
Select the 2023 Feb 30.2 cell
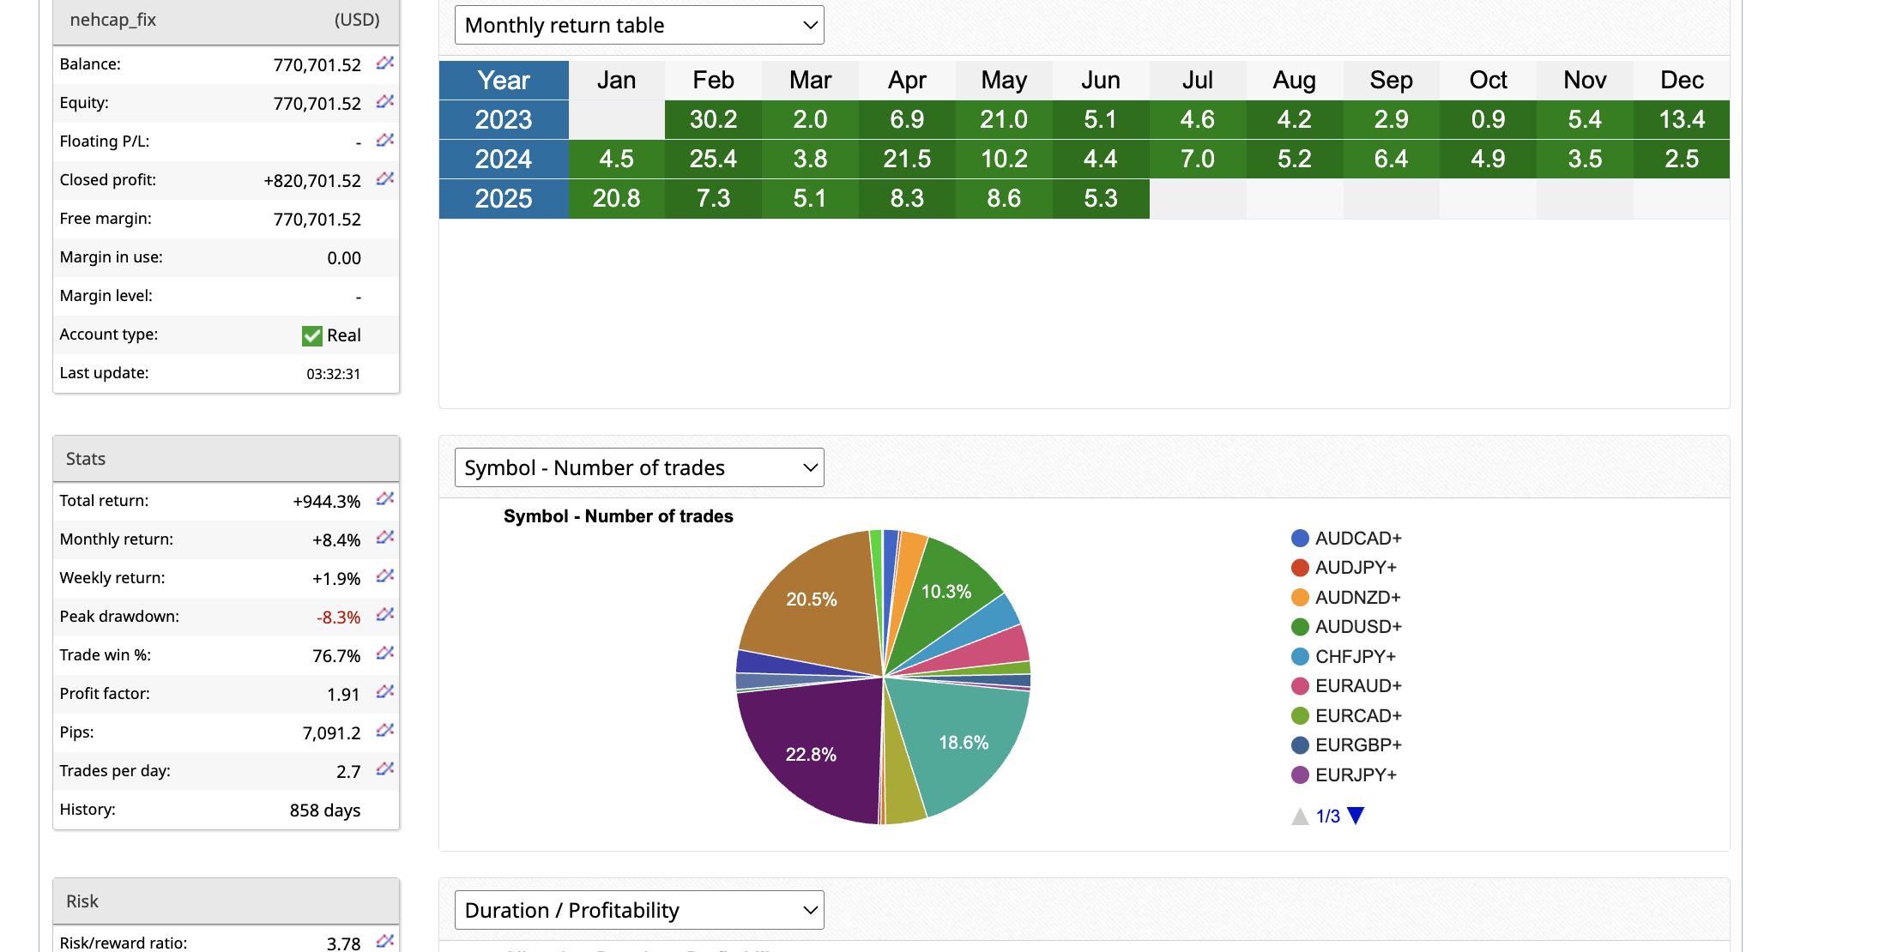click(x=713, y=119)
